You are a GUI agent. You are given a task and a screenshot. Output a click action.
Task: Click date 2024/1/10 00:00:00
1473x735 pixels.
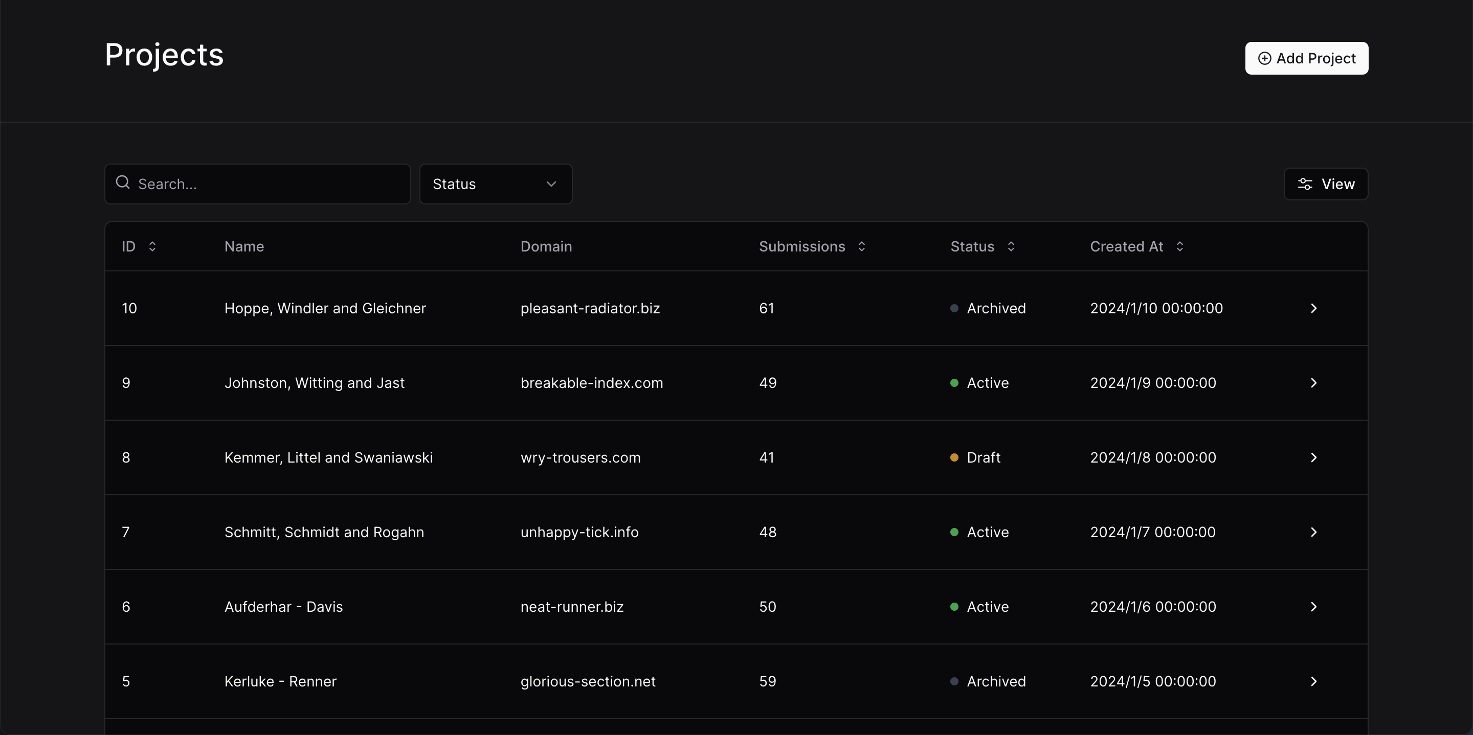click(x=1156, y=309)
